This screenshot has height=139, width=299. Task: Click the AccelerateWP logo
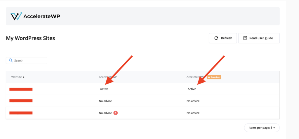(35, 16)
